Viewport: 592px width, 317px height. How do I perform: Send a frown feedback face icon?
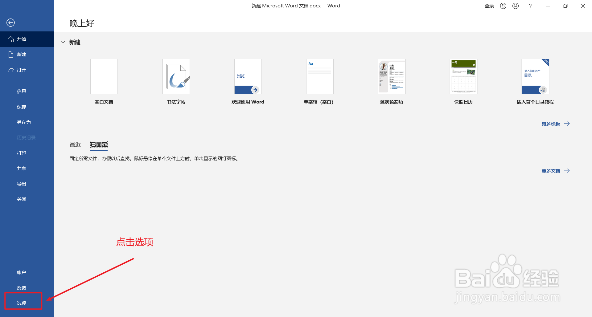tap(516, 6)
